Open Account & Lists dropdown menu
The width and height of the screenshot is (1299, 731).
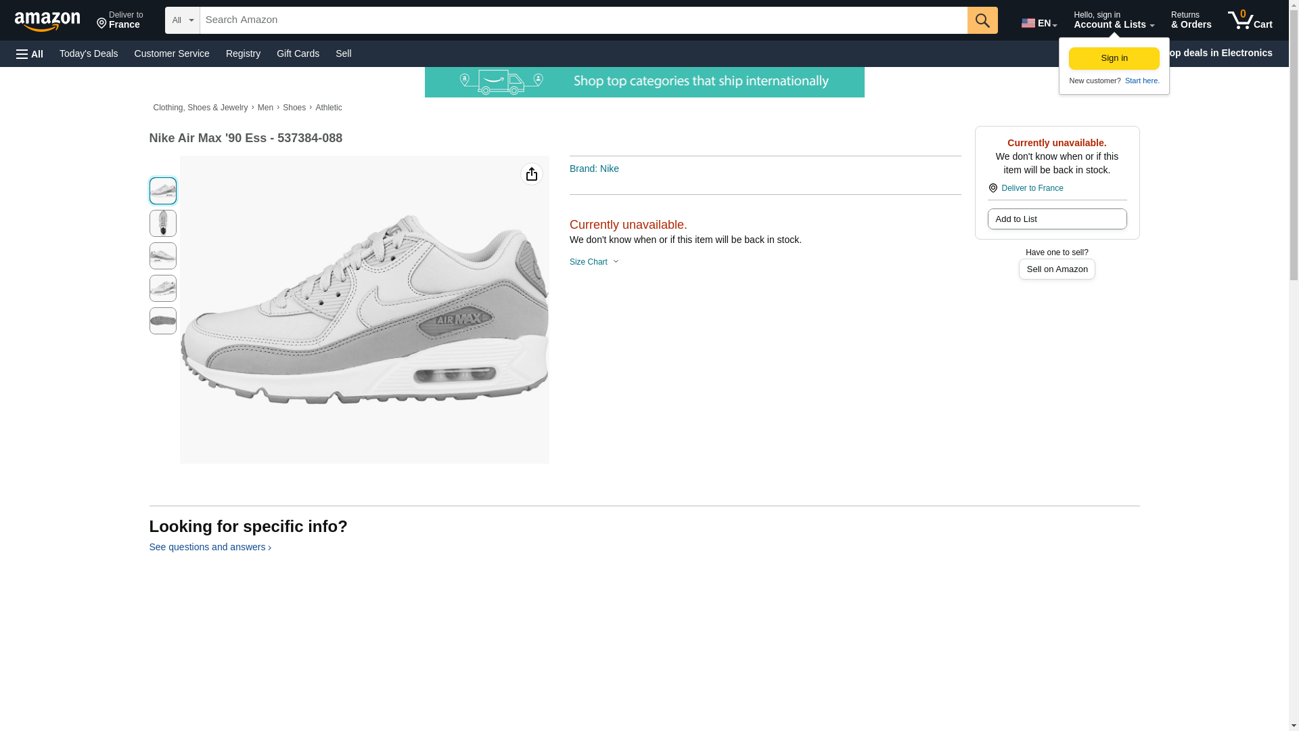[1113, 20]
